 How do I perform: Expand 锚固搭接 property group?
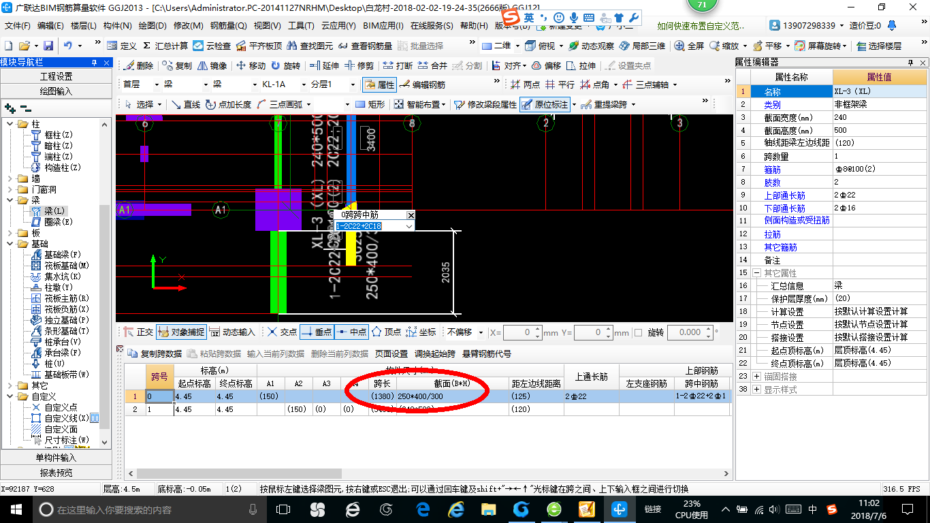(x=757, y=377)
